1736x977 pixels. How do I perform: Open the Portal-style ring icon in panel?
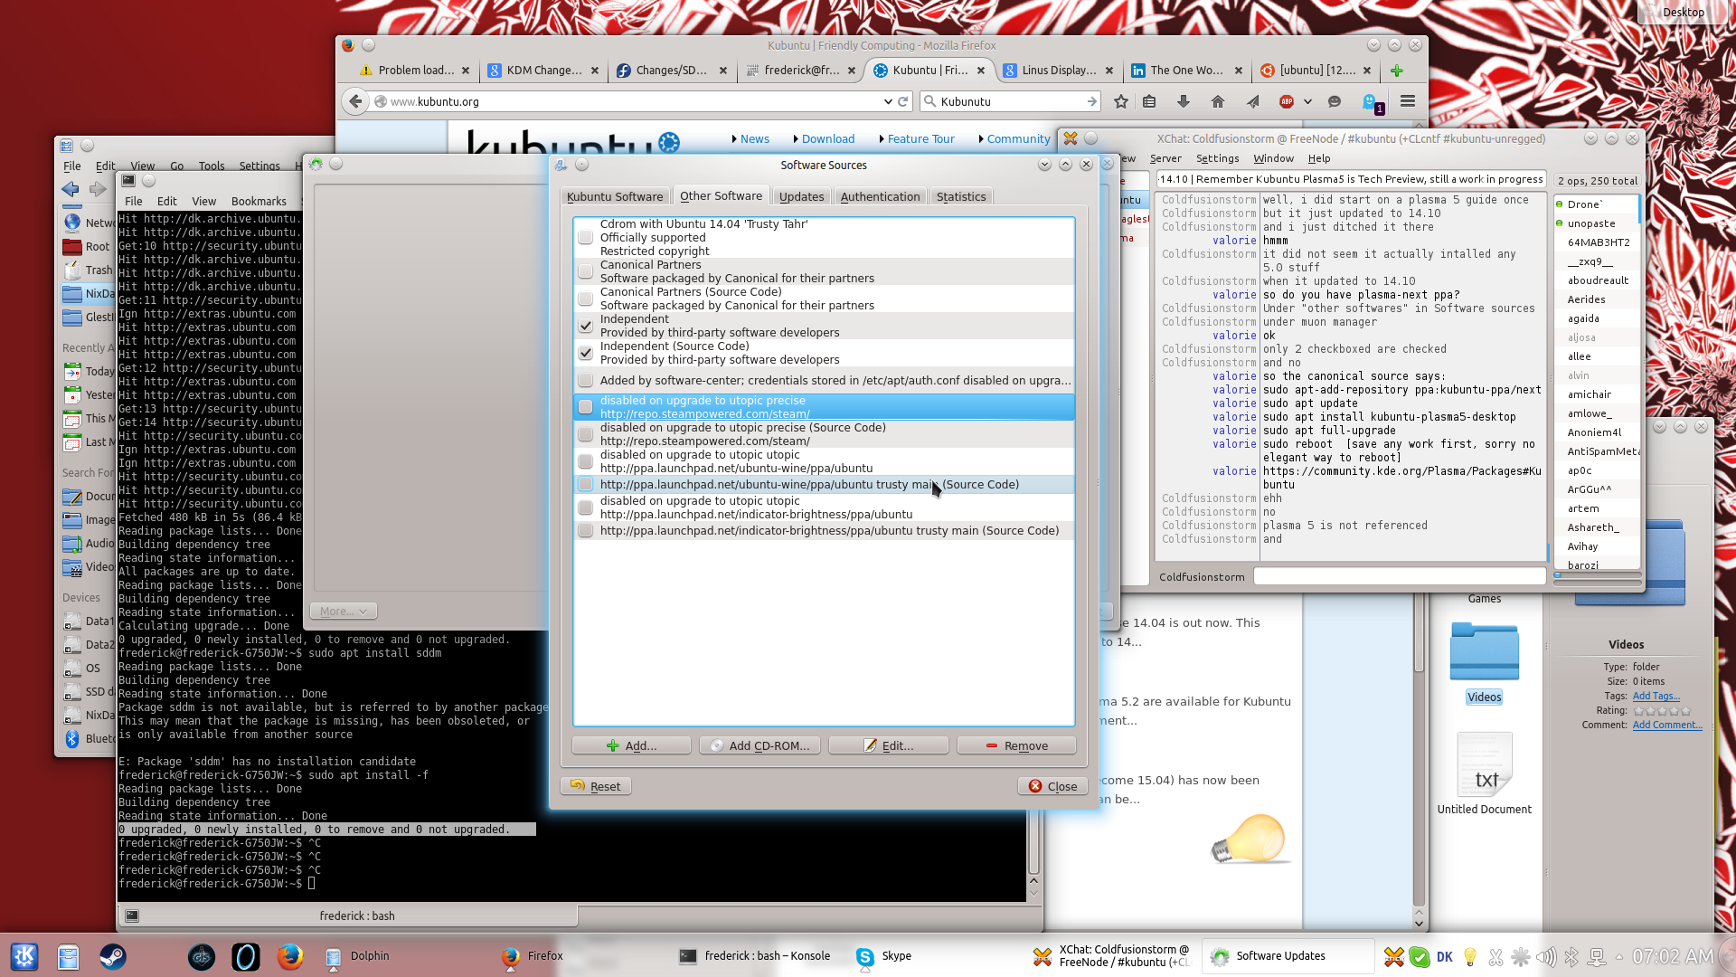click(246, 956)
